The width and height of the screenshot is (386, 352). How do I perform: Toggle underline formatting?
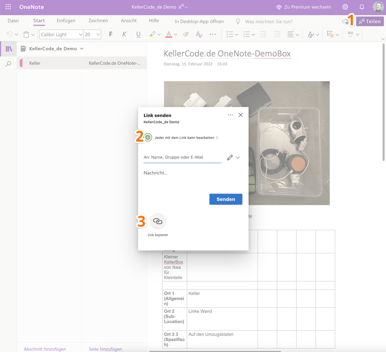(x=138, y=34)
